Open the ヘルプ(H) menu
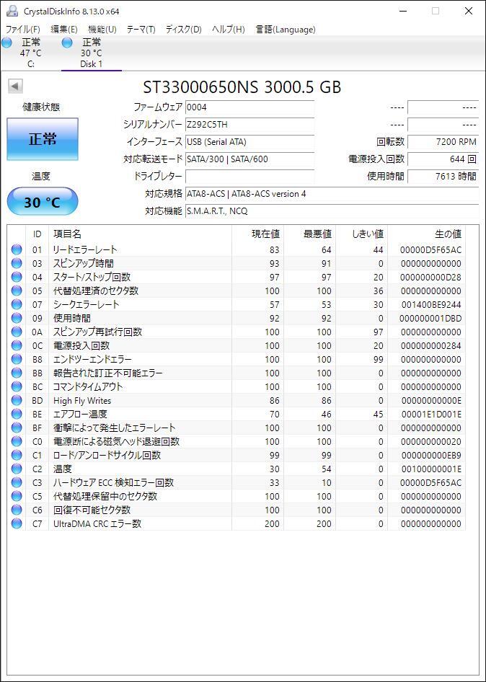This screenshot has width=486, height=682. point(229,30)
